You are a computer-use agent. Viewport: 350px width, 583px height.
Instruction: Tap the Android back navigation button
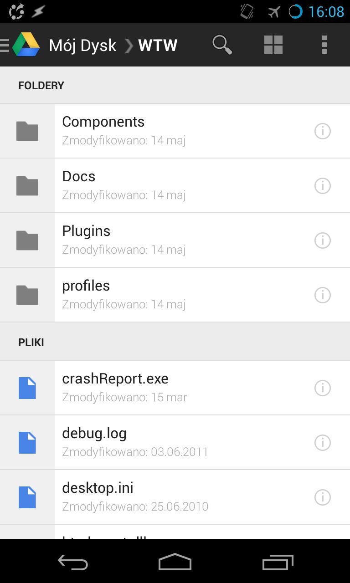[x=73, y=562]
